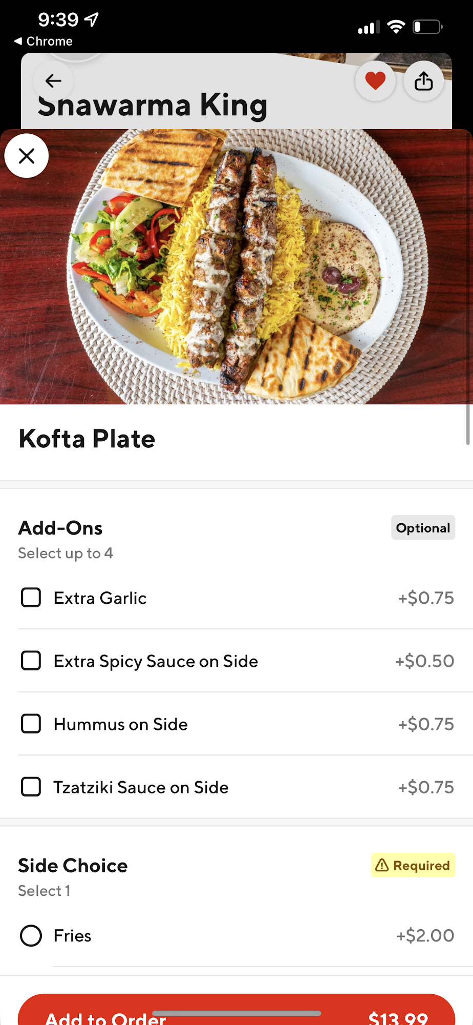Screen dimensions: 473x1025
Task: Enable Extra Spicy Sauce on Side
Action: click(x=31, y=661)
